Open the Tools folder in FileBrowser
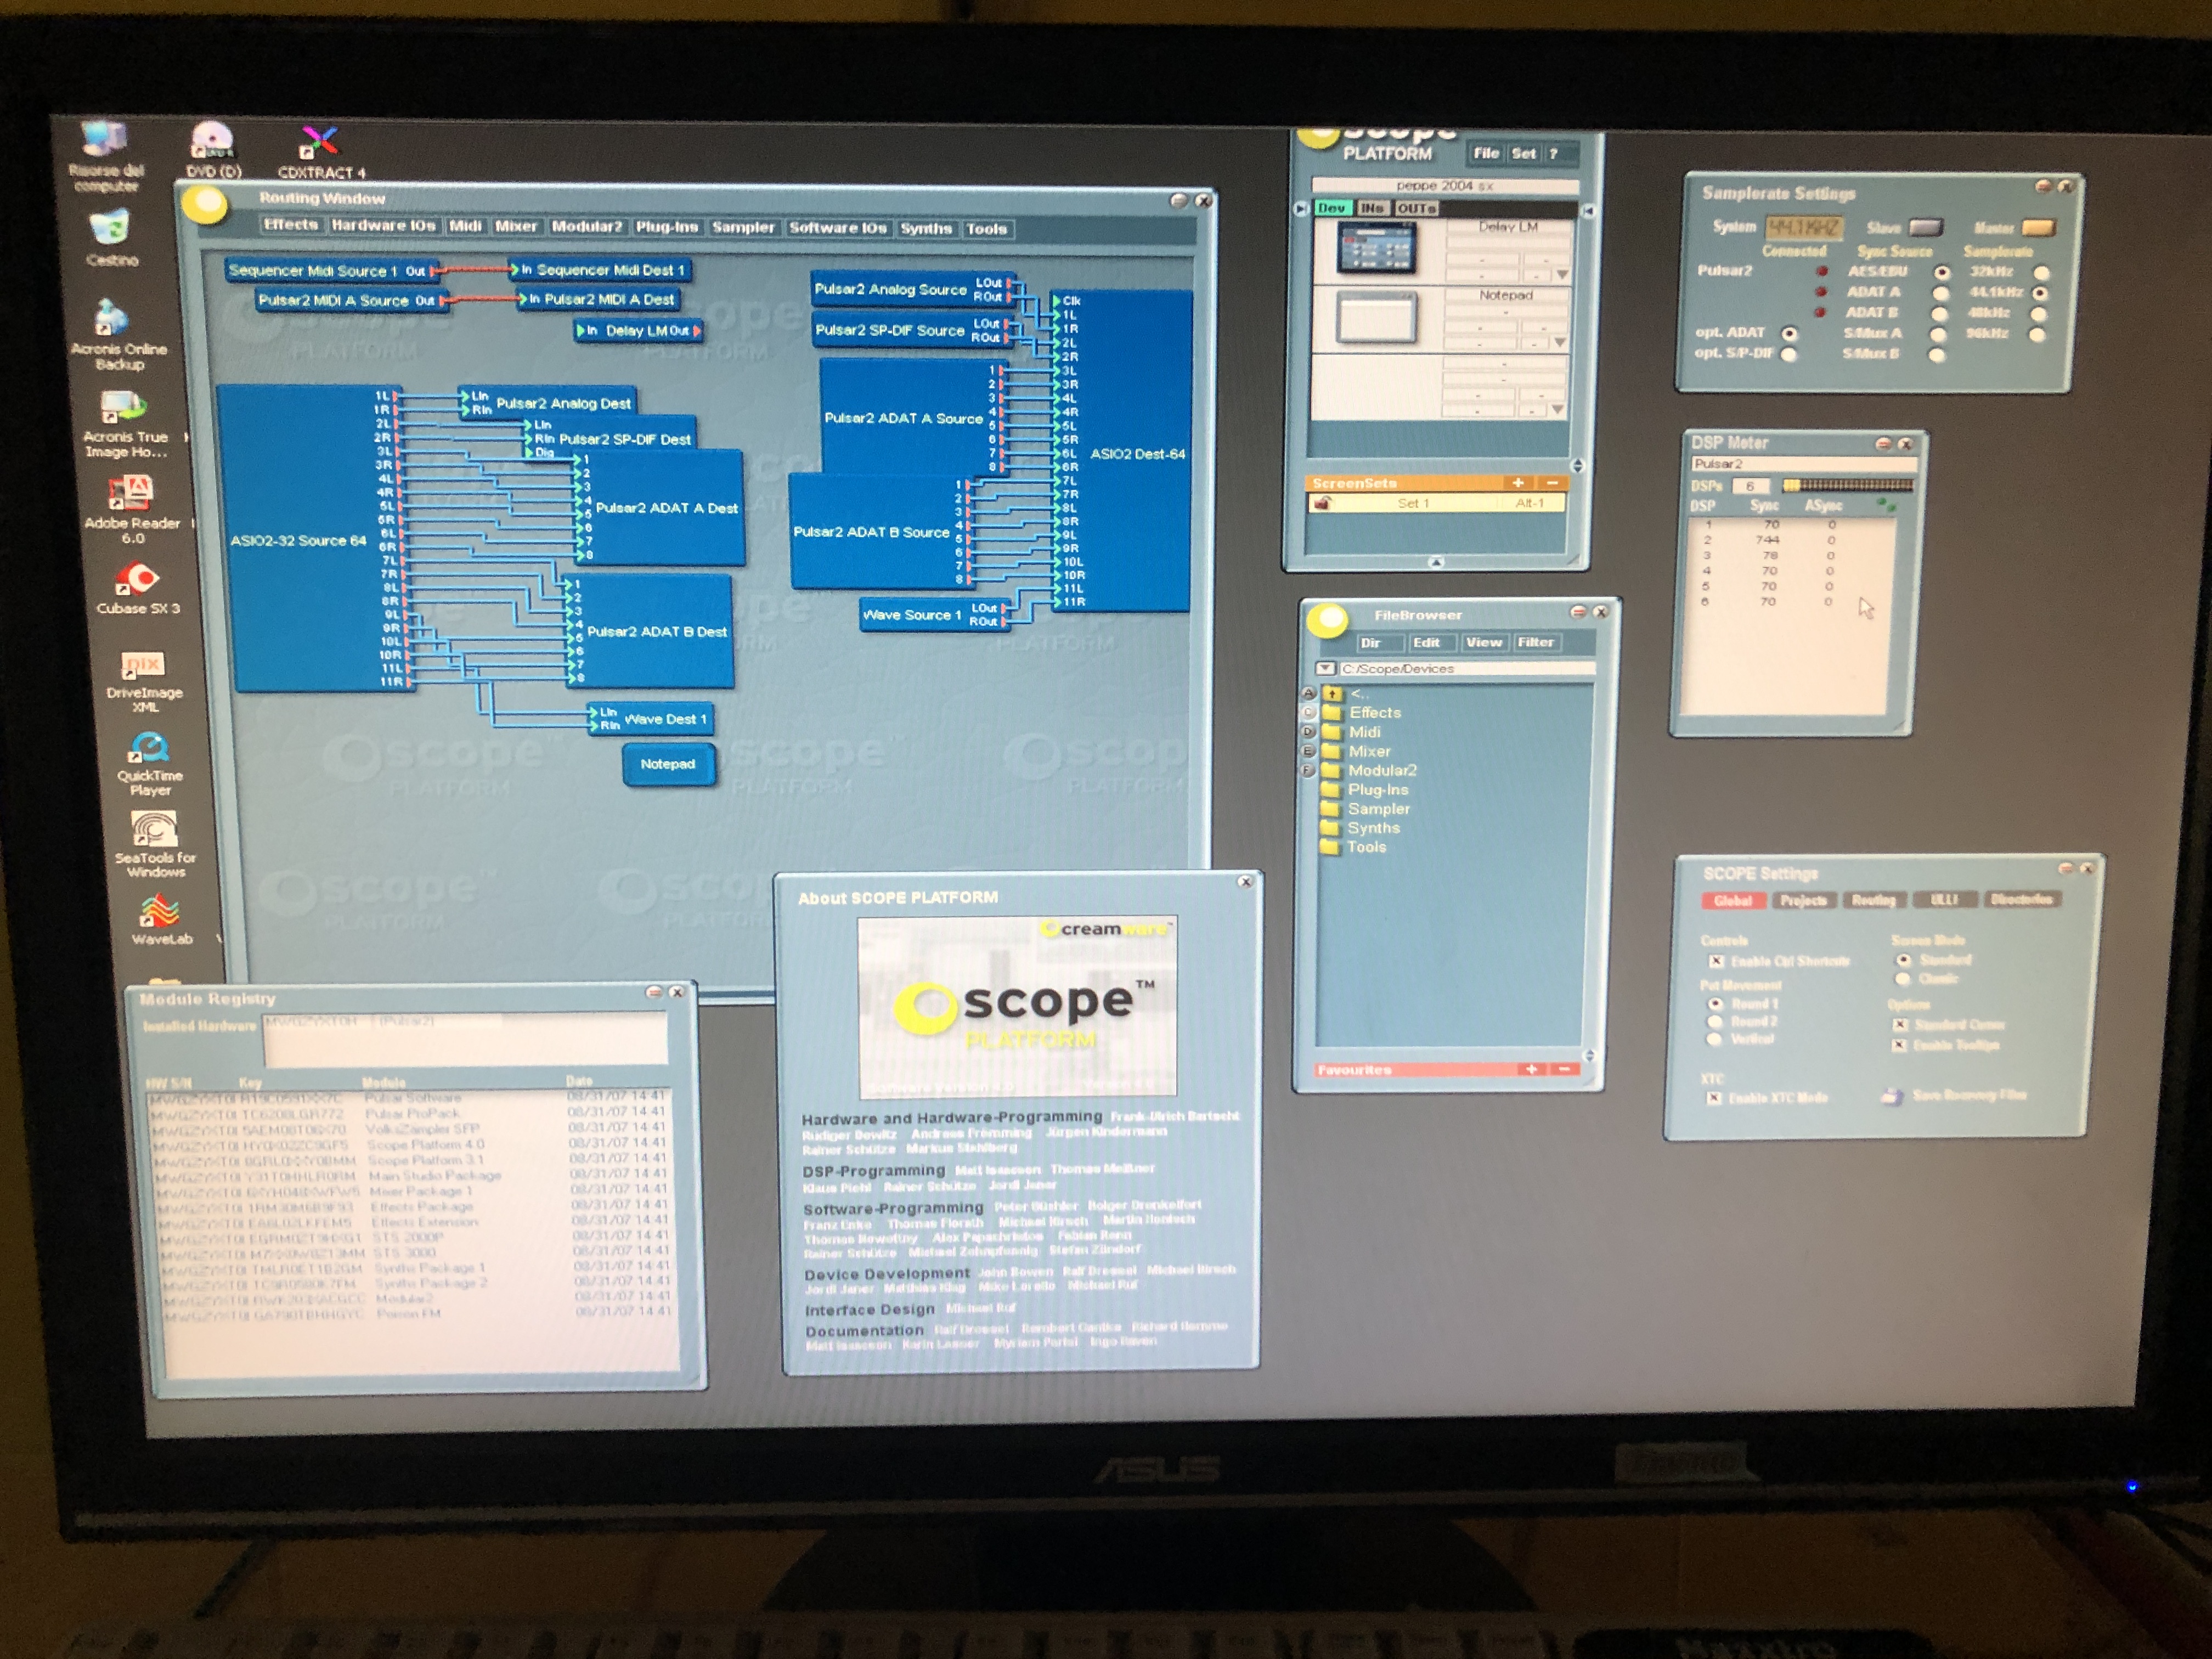This screenshot has height=1659, width=2212. 1354,846
